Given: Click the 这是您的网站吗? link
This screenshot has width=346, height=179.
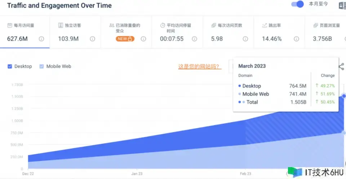Looking at the screenshot, I should click(200, 66).
